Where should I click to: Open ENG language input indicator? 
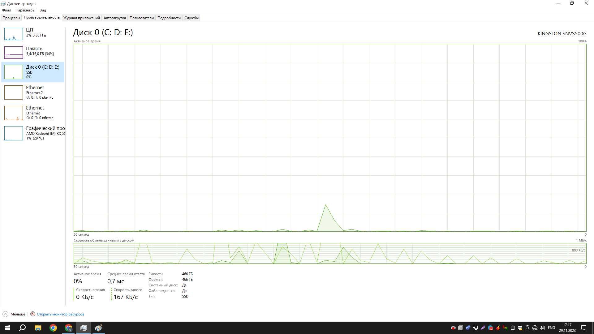(x=551, y=328)
